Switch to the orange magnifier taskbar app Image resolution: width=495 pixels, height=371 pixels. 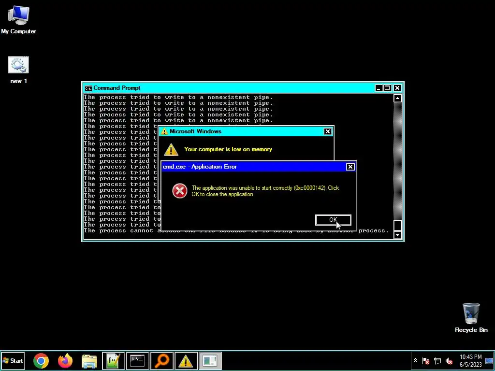coord(162,360)
